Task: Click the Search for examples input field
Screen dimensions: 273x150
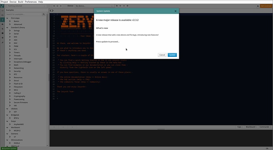Action: coord(24,14)
